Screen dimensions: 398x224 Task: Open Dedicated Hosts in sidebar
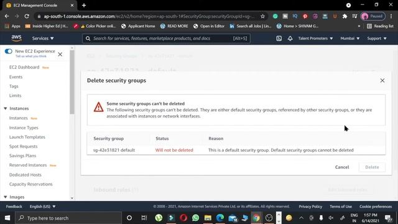click(x=25, y=175)
